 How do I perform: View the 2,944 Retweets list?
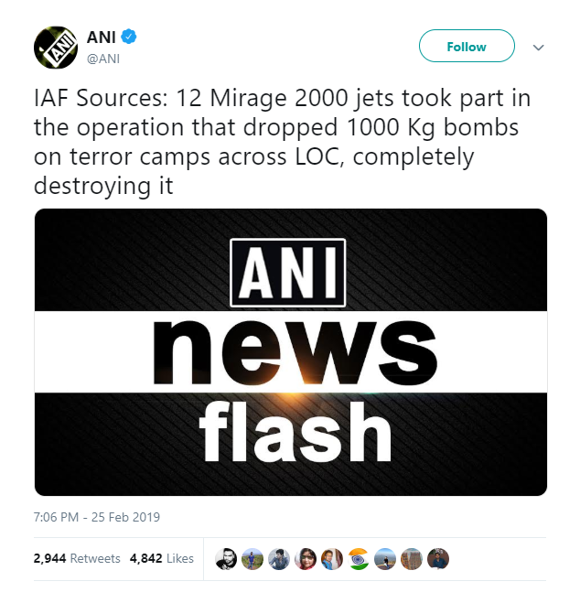point(77,558)
